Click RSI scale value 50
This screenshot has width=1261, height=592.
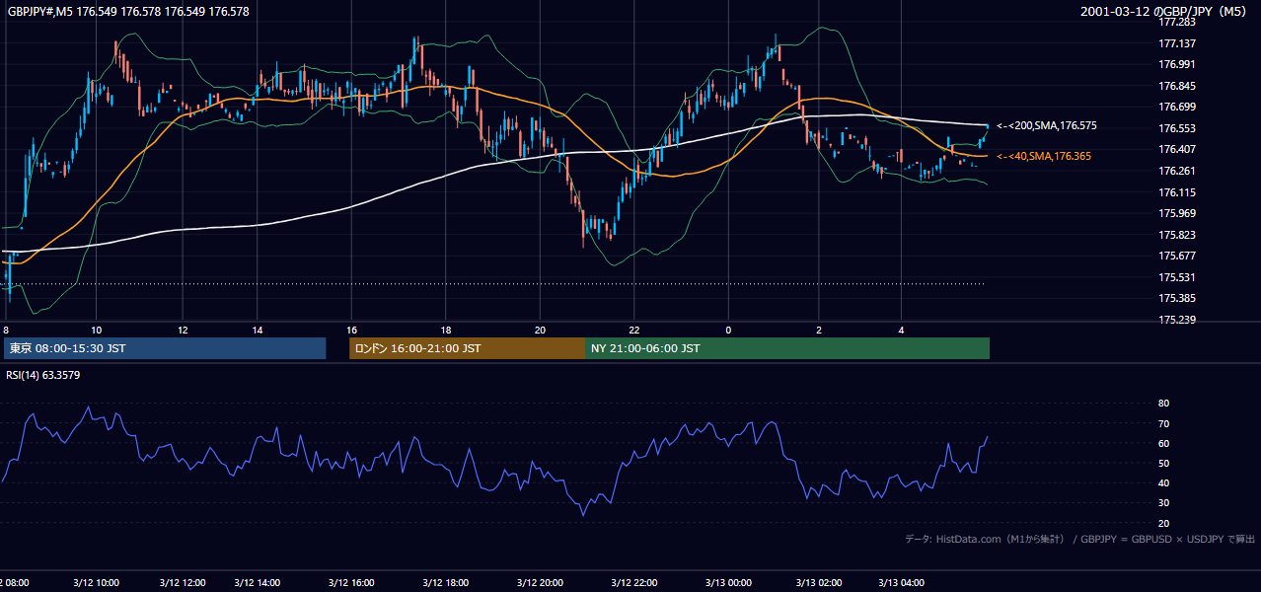coord(1163,463)
